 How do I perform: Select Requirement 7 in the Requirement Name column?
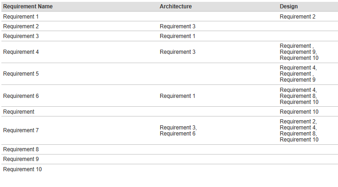[x=21, y=130]
